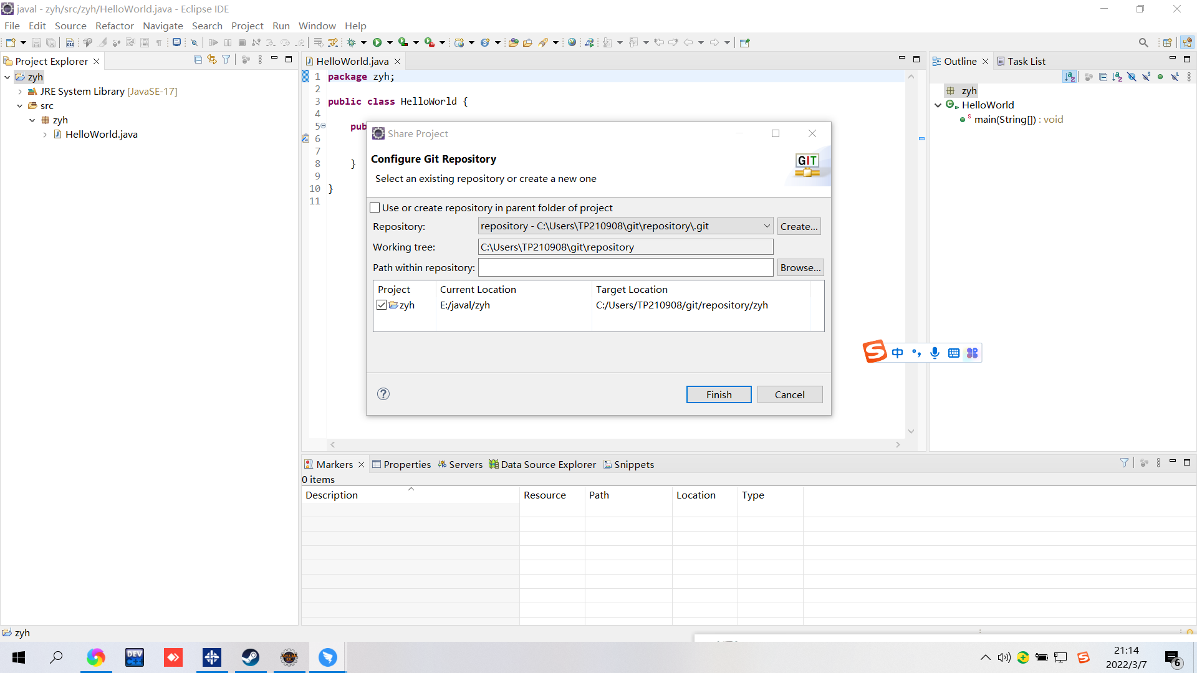Click the Sogou microphone voice input icon
This screenshot has width=1197, height=673.
(935, 353)
